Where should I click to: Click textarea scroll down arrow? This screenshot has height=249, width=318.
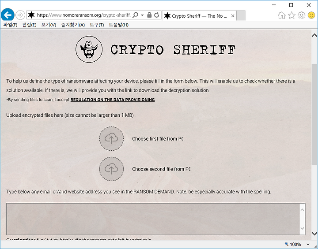[302, 228]
